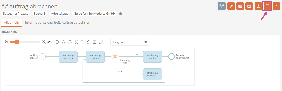This screenshot has width=282, height=91.
Task: Click the magic wand assistant button
Action: pyautogui.click(x=231, y=6)
